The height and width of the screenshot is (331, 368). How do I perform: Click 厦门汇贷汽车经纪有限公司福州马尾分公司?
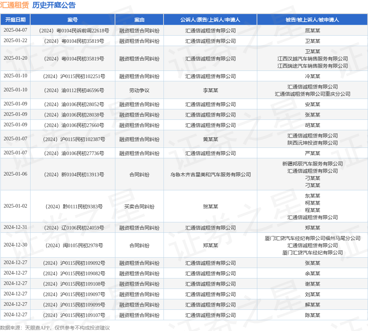coord(313,238)
